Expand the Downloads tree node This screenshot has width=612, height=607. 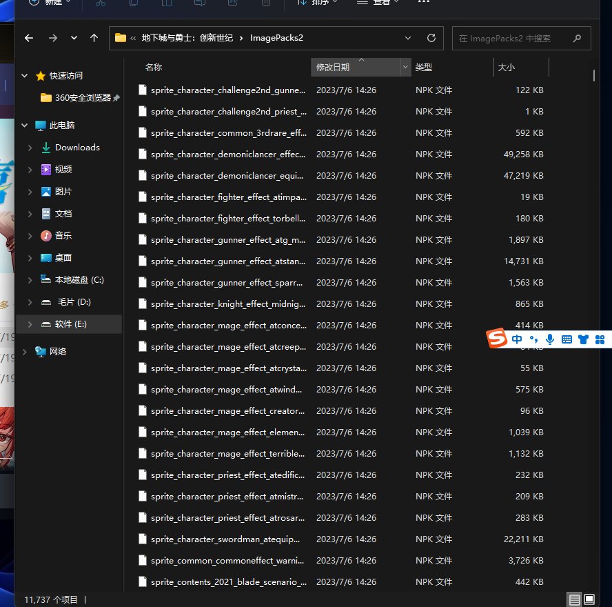[x=30, y=147]
